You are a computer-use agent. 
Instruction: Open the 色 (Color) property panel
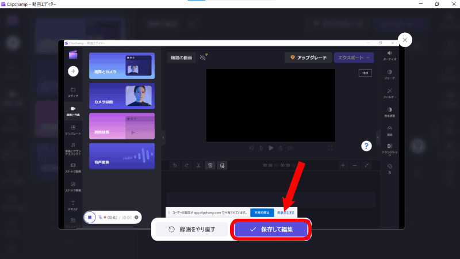[390, 169]
